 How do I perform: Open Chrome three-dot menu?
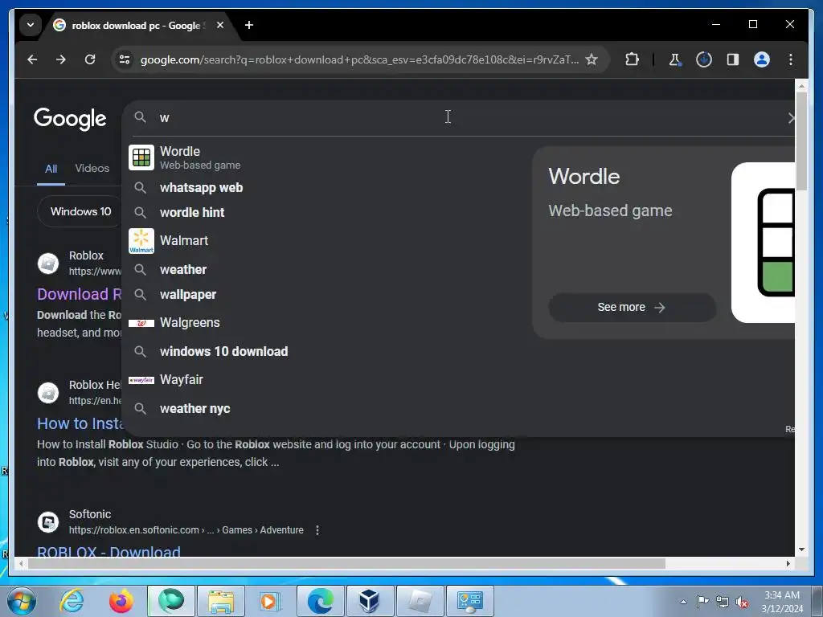[791, 59]
